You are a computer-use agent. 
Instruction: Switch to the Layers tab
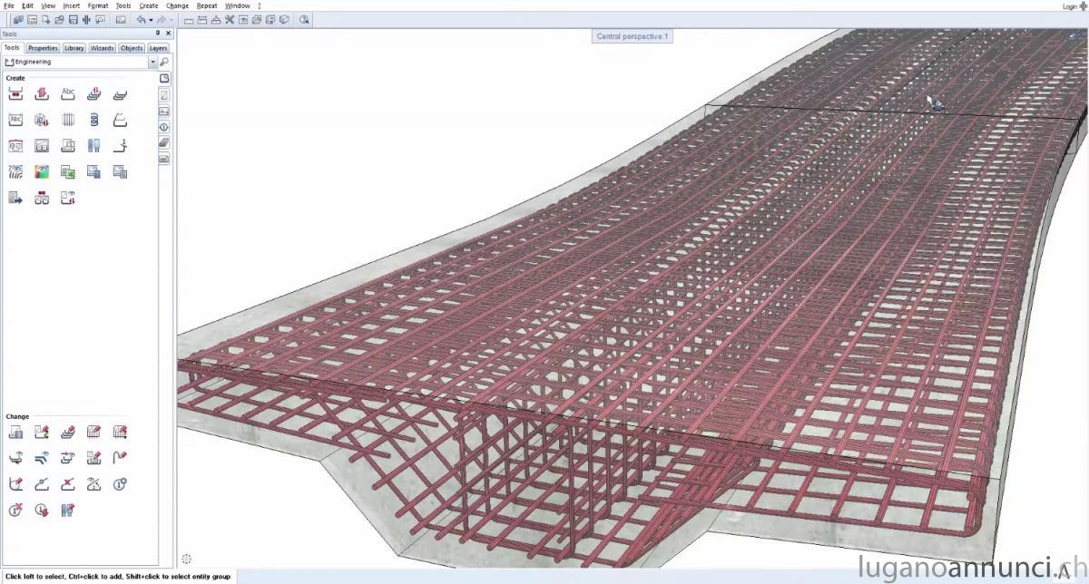158,48
